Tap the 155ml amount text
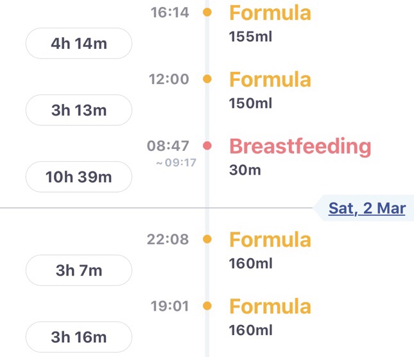 click(x=250, y=36)
